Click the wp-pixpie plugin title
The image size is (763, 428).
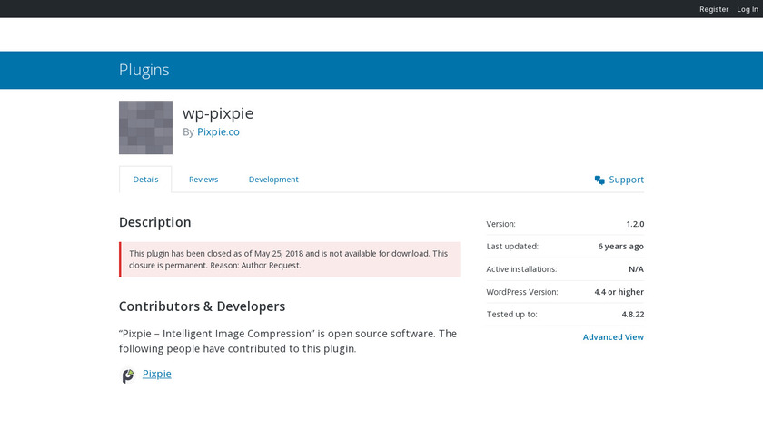point(218,113)
